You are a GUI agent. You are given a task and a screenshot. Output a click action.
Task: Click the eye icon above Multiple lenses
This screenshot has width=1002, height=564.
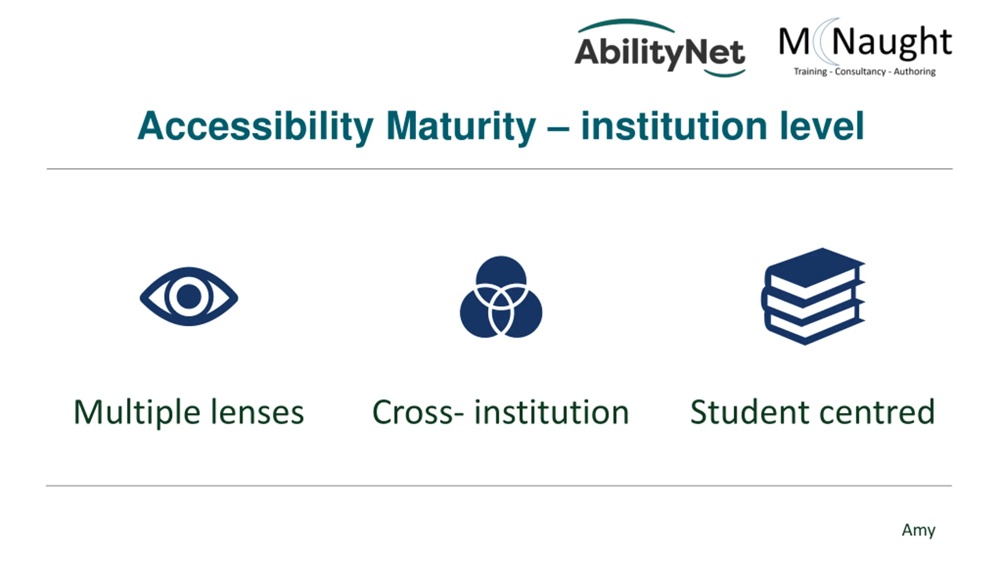coord(189,296)
